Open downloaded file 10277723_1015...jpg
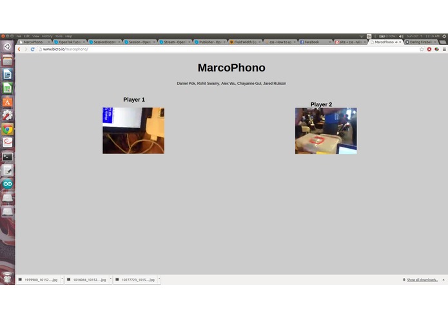The height and width of the screenshot is (318, 448). pos(135,280)
